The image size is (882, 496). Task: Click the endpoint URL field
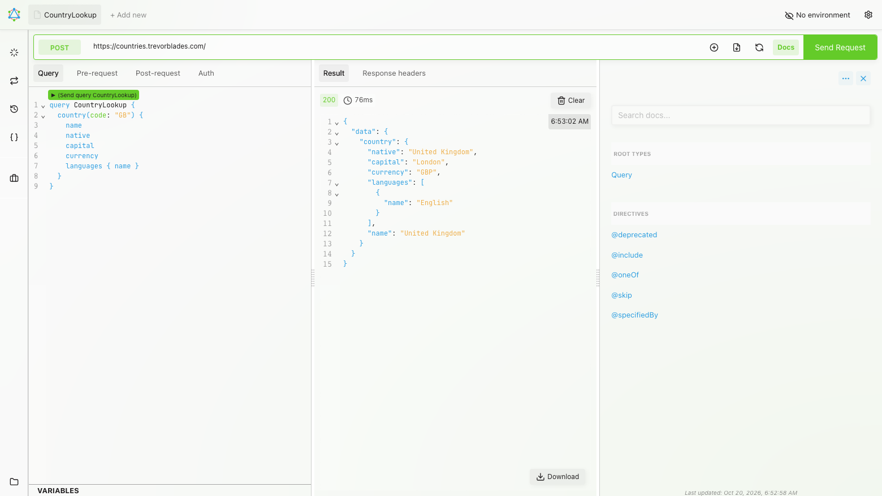click(396, 46)
